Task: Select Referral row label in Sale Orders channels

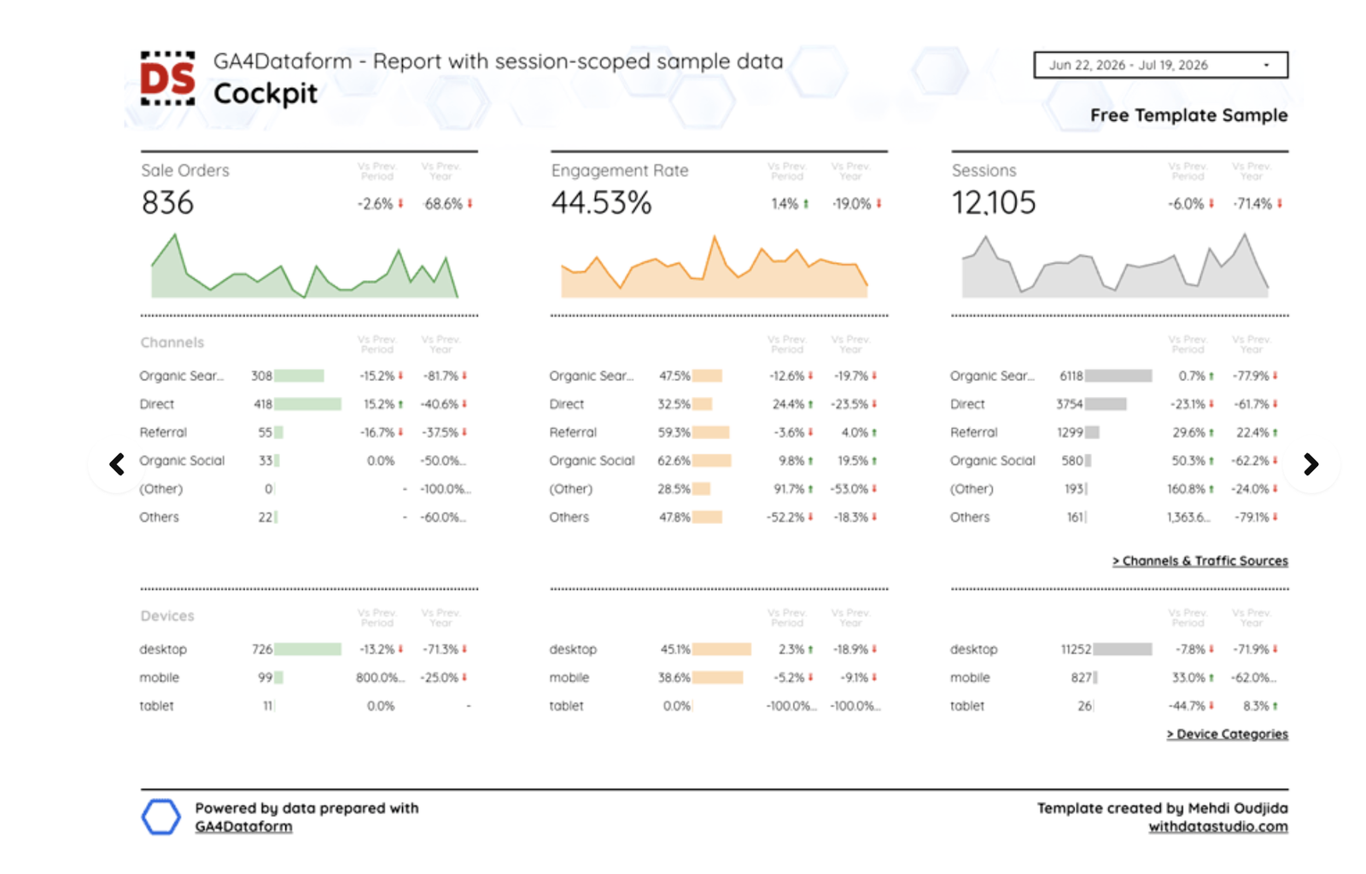Action: pyautogui.click(x=163, y=433)
